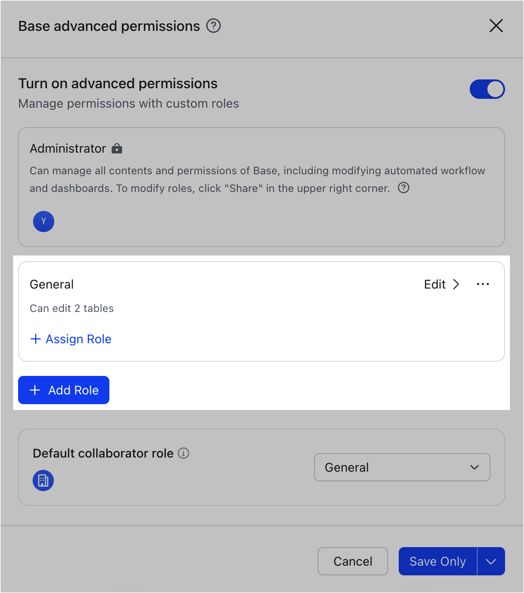
Task: Open help about modifying Administrator roles
Action: (x=403, y=188)
